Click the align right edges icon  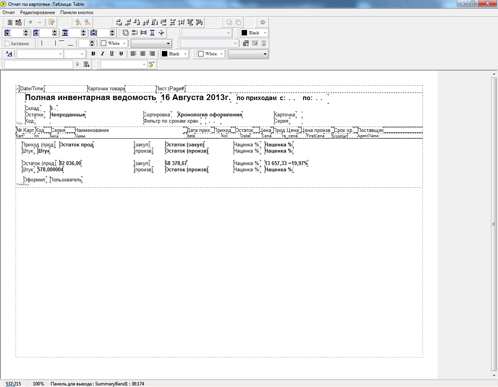coord(128,22)
